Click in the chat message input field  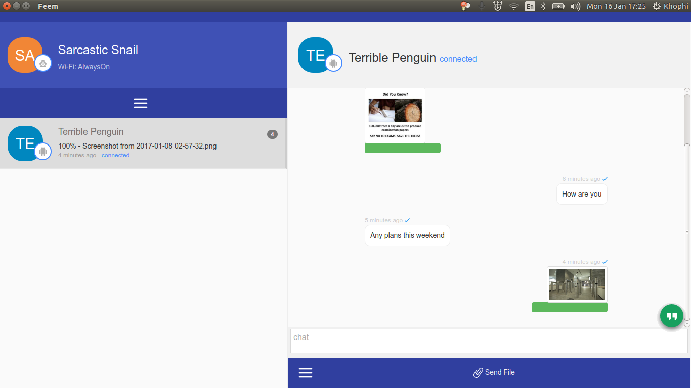[x=489, y=341]
